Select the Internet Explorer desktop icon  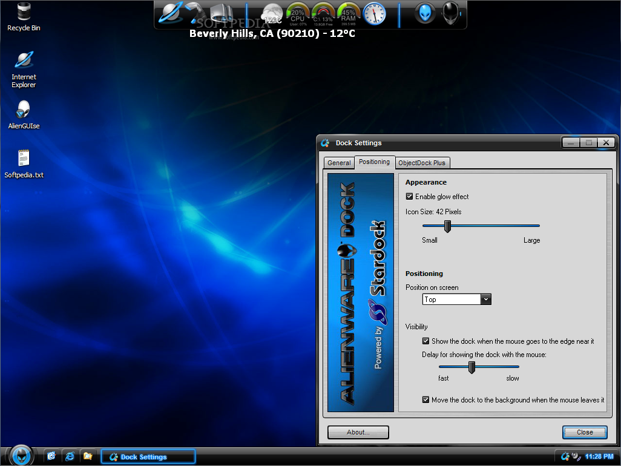click(x=24, y=70)
